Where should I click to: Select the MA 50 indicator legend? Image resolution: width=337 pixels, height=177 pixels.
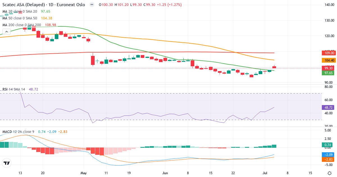pos(20,18)
